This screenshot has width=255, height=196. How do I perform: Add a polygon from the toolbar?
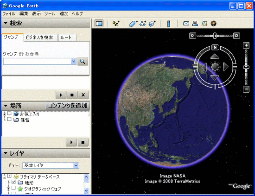point(134,24)
